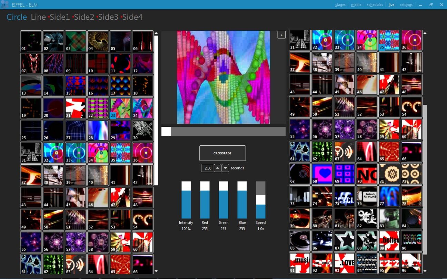Select media thumbnail 15 in left grid
447x279 pixels.
pyautogui.click(x=76, y=86)
